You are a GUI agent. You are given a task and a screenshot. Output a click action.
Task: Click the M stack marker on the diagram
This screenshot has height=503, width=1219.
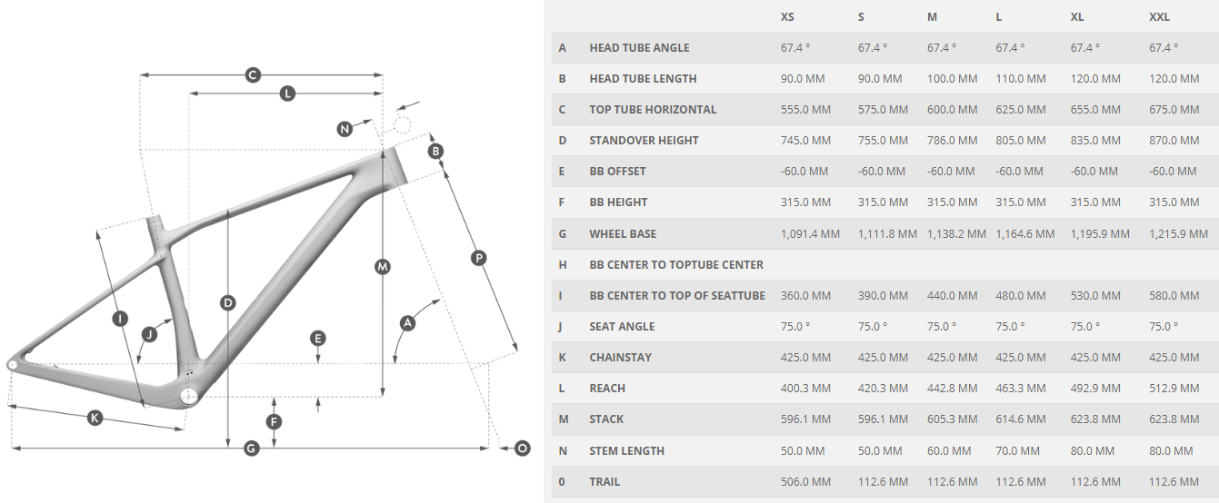(383, 266)
